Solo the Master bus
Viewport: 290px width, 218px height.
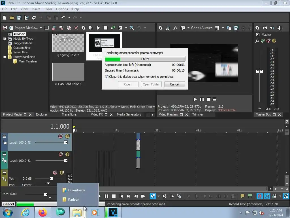[274, 40]
